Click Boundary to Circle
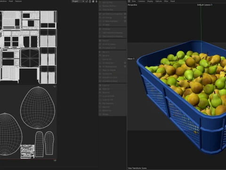226x170 pixels. pos(113,77)
